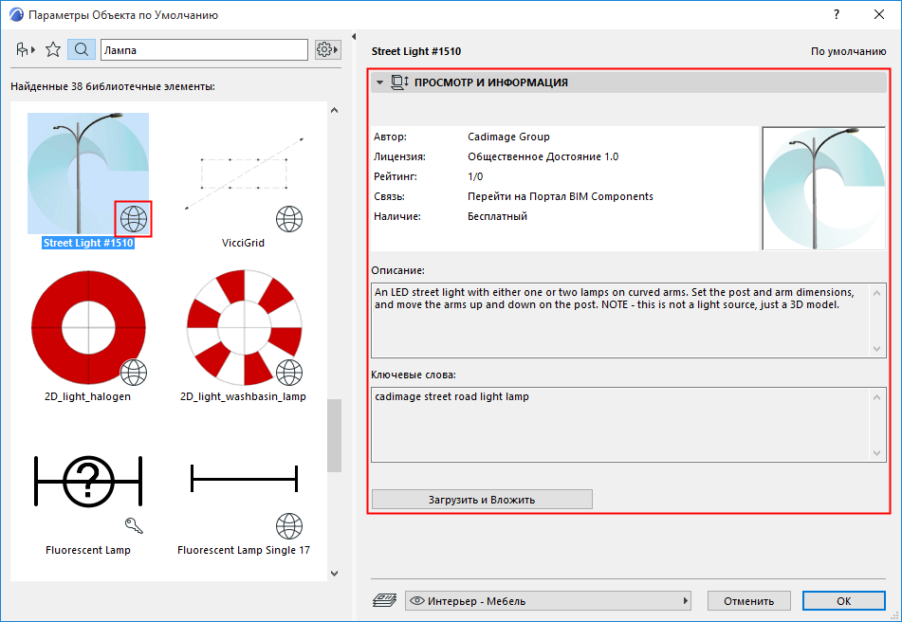Click ArchiCAD application icon in title bar
902x622 pixels.
[16, 14]
